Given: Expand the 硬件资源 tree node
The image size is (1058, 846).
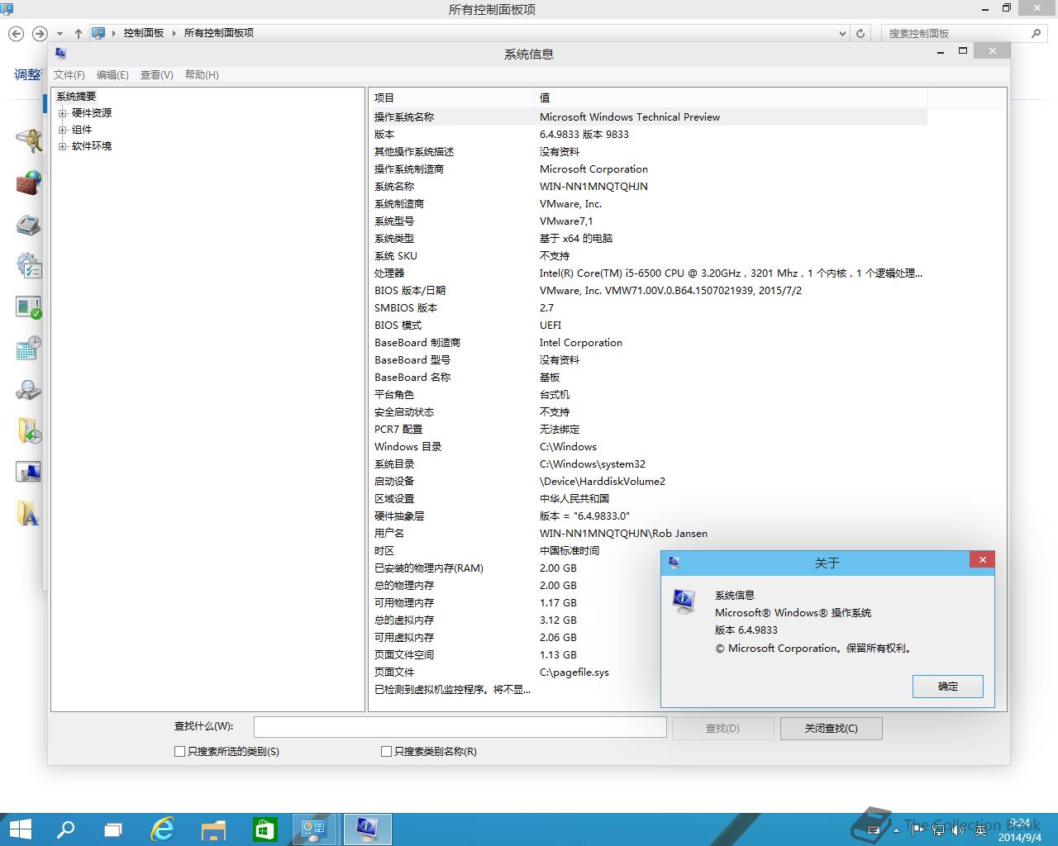Looking at the screenshot, I should click(x=63, y=113).
